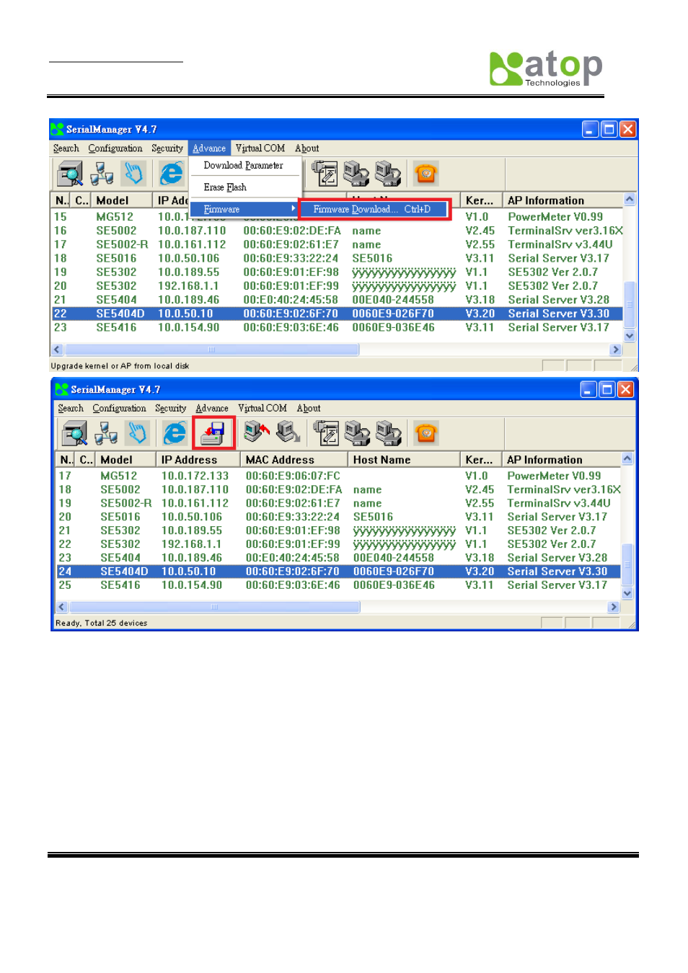Click paired-computers icon beside the phone, lower window
This screenshot has height=973, width=688.
click(389, 433)
